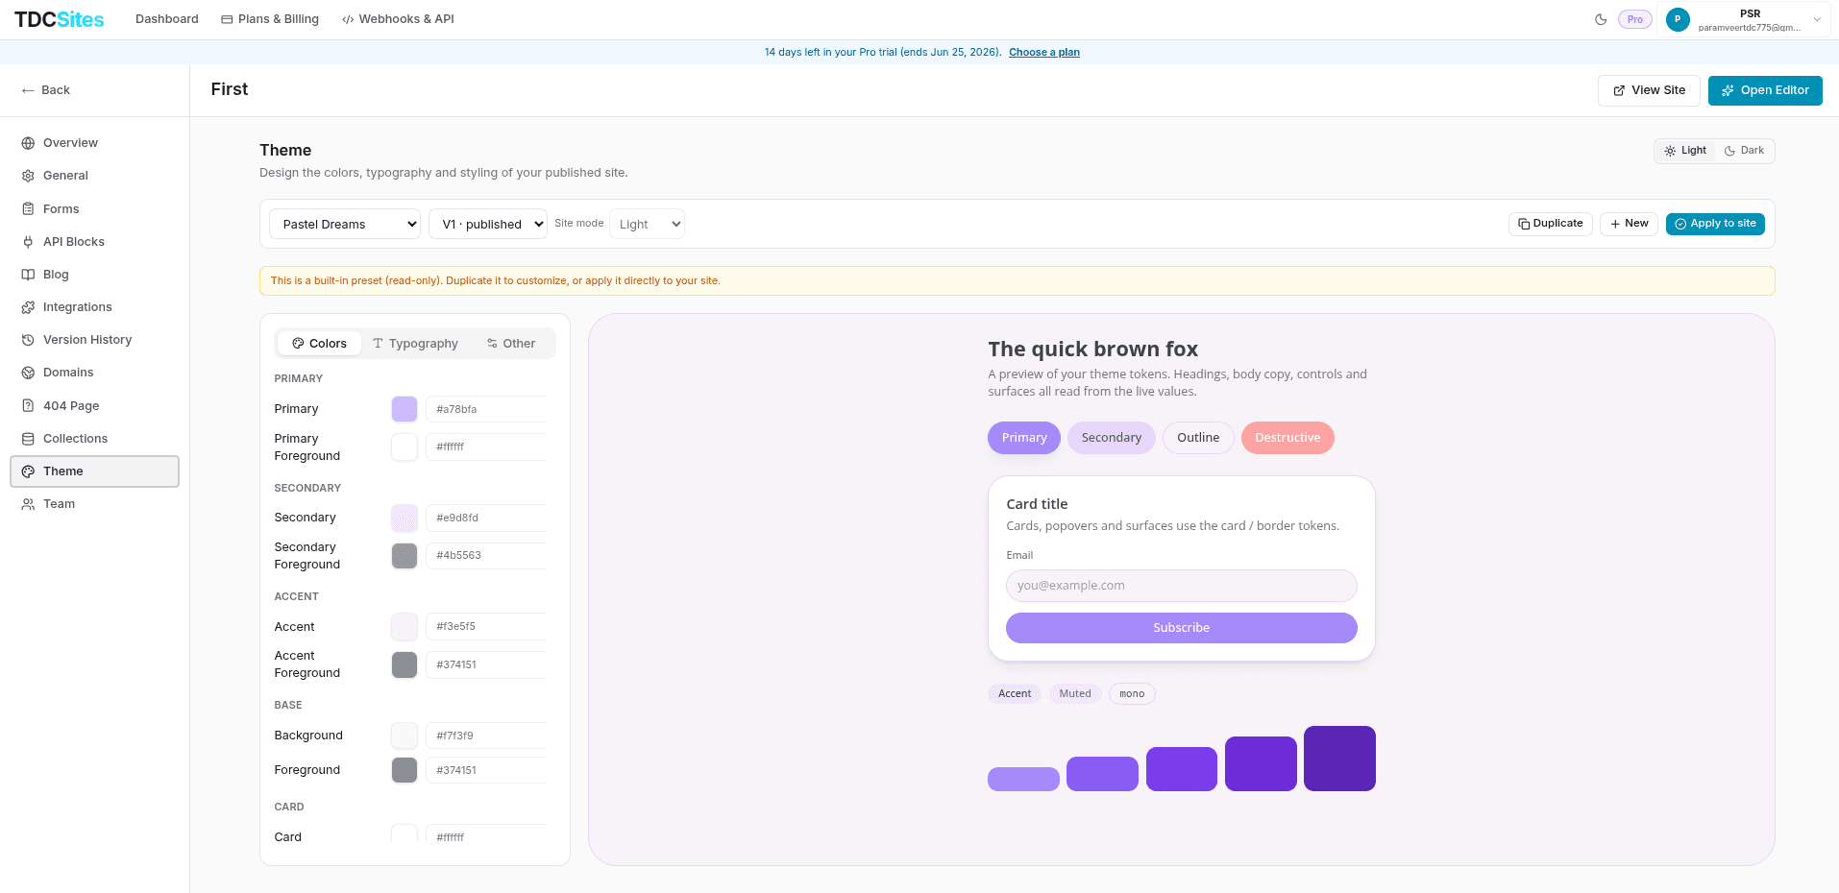Click the Overview globe icon
Screen dimensions: 1839x893
pyautogui.click(x=28, y=143)
